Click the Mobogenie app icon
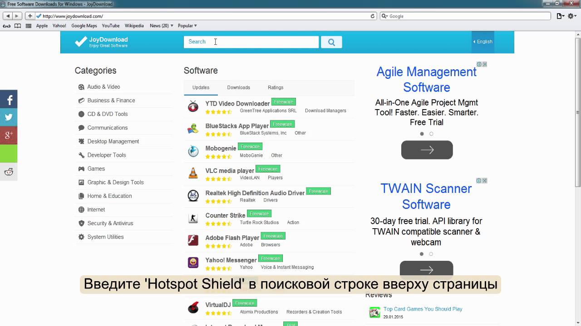This screenshot has width=581, height=326. 193,151
